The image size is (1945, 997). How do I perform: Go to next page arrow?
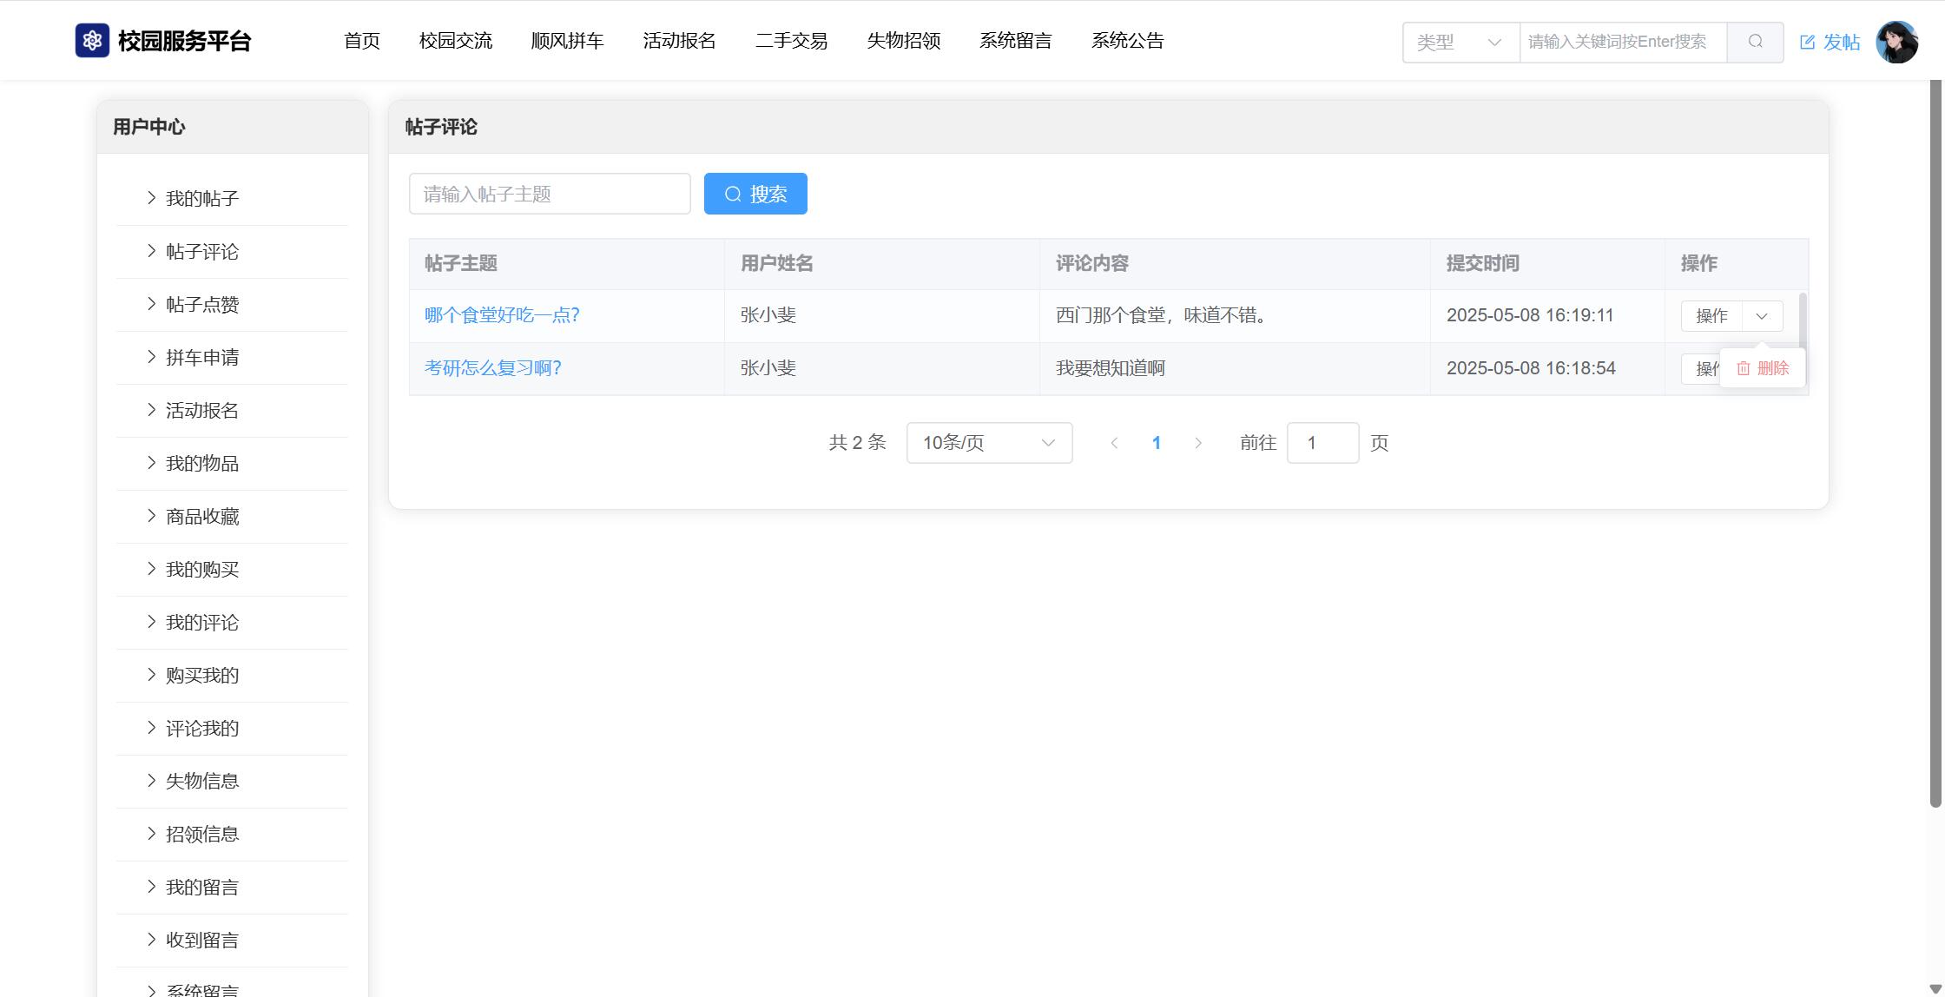click(x=1198, y=443)
